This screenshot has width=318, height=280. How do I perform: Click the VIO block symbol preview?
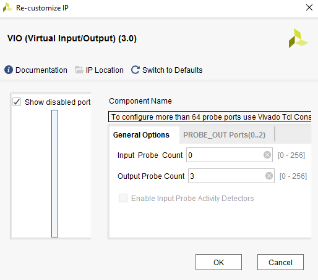(x=54, y=173)
